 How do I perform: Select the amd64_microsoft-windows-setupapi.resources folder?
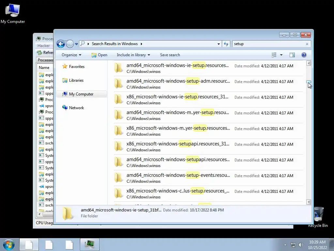click(208, 162)
